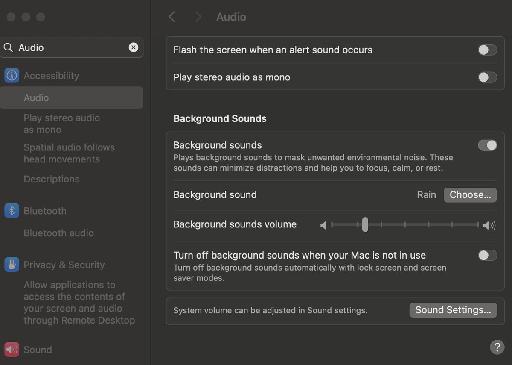512x365 pixels.
Task: Click the Accessibility icon in sidebar
Action: (12, 76)
